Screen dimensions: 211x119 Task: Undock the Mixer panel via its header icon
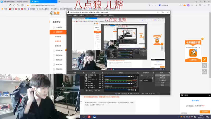[x=138, y=73]
